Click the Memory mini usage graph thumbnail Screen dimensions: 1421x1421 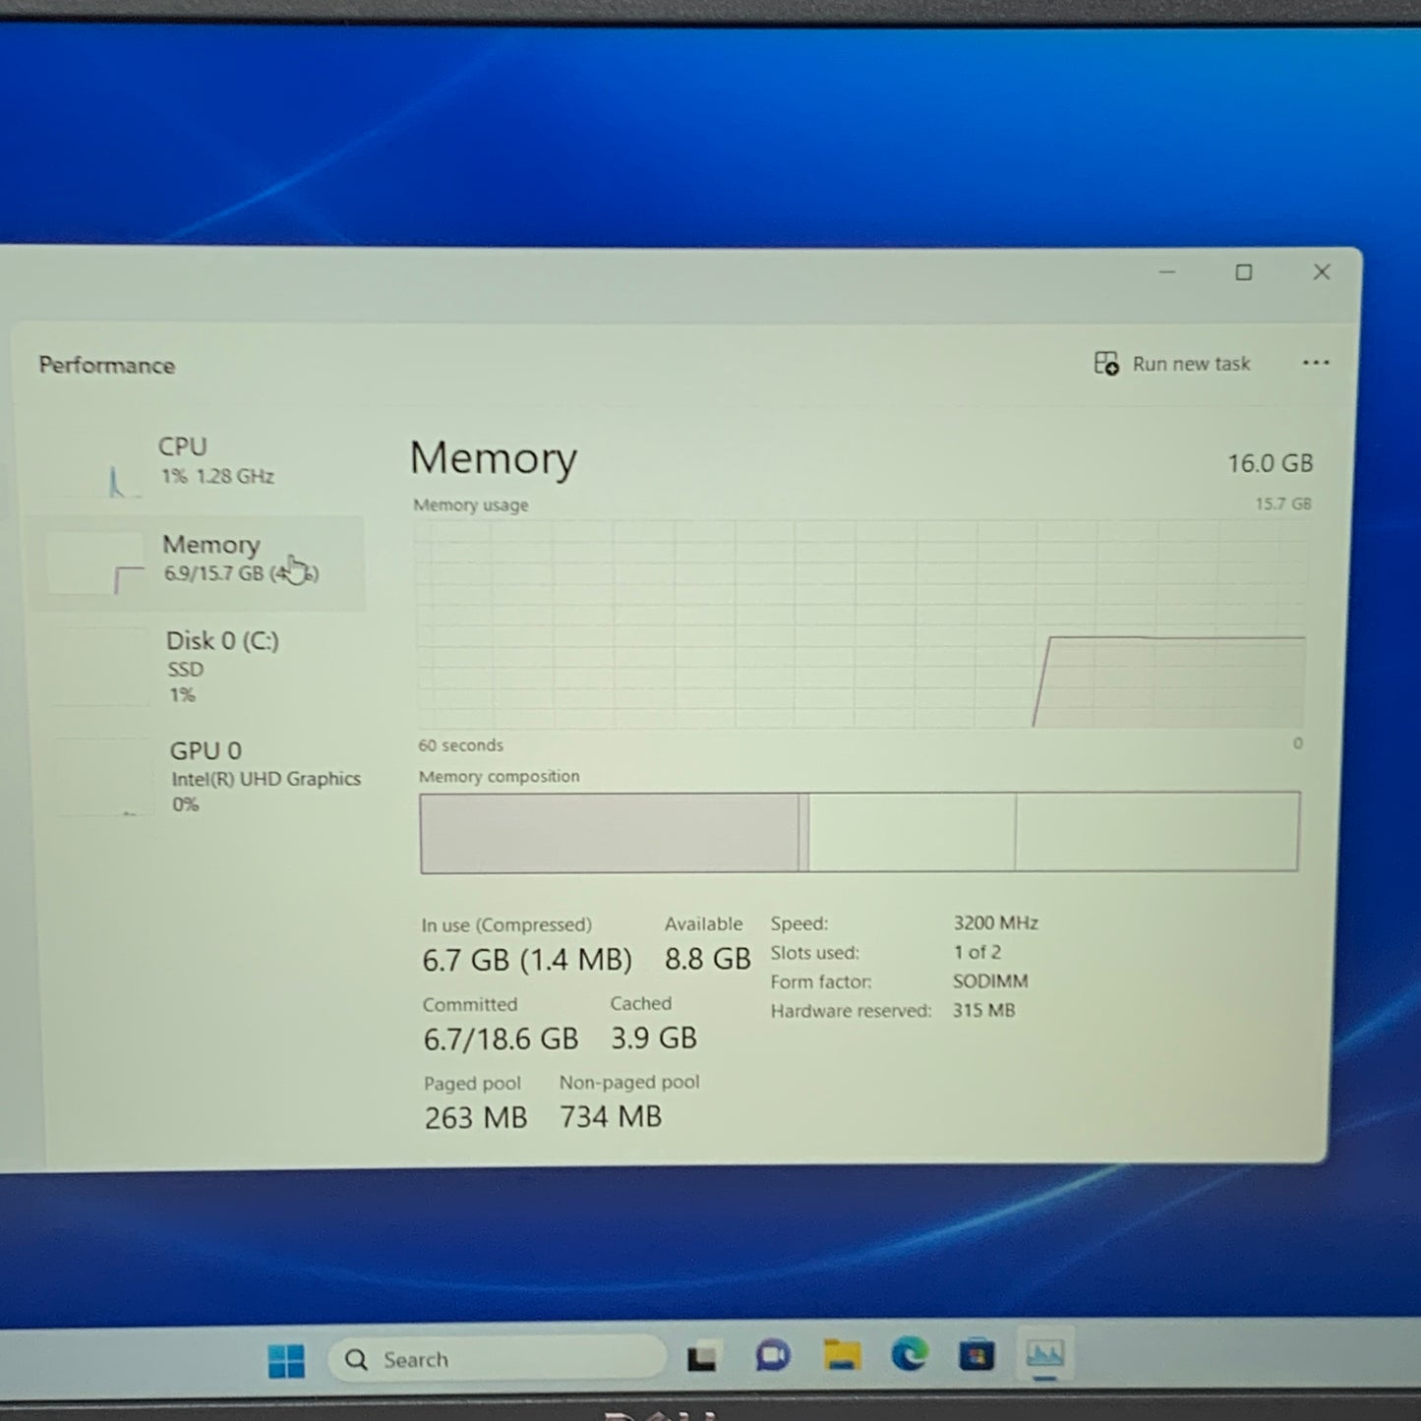[x=94, y=563]
